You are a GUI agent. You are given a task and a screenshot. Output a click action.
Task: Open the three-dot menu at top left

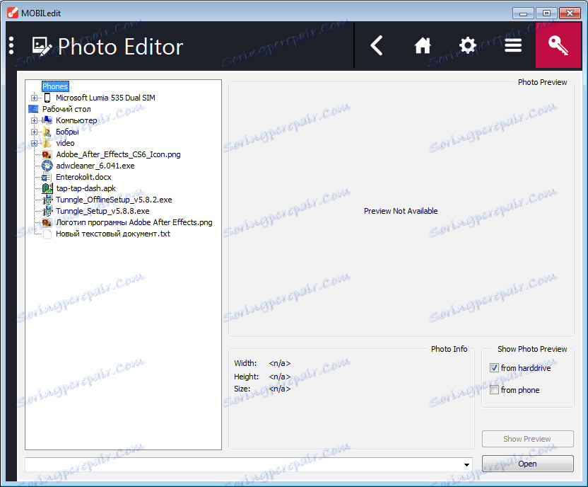(11, 45)
